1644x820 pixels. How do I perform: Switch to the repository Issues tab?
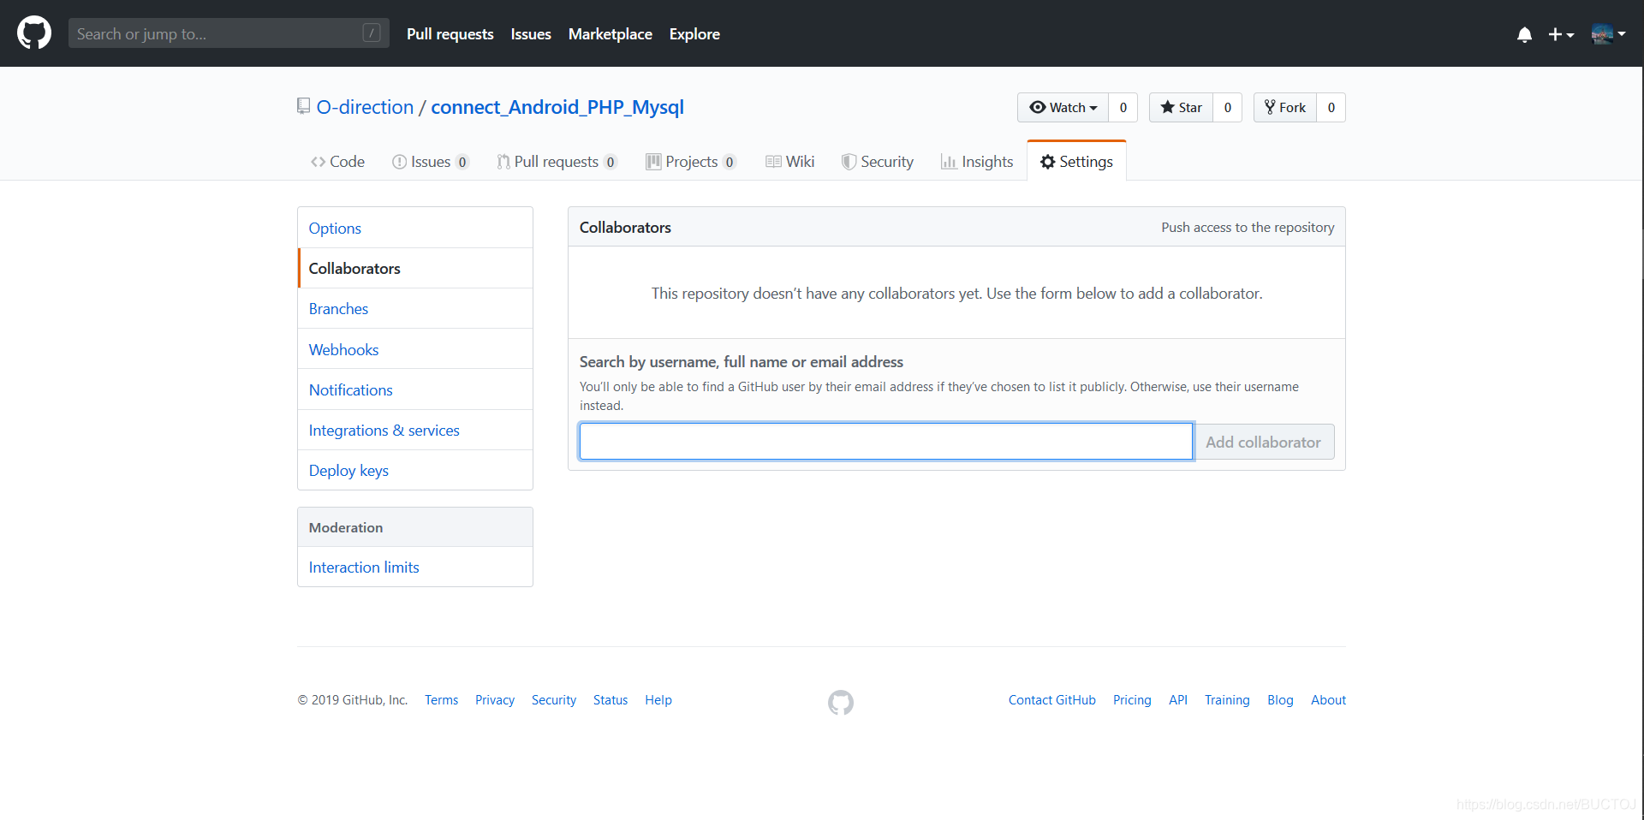click(x=430, y=162)
